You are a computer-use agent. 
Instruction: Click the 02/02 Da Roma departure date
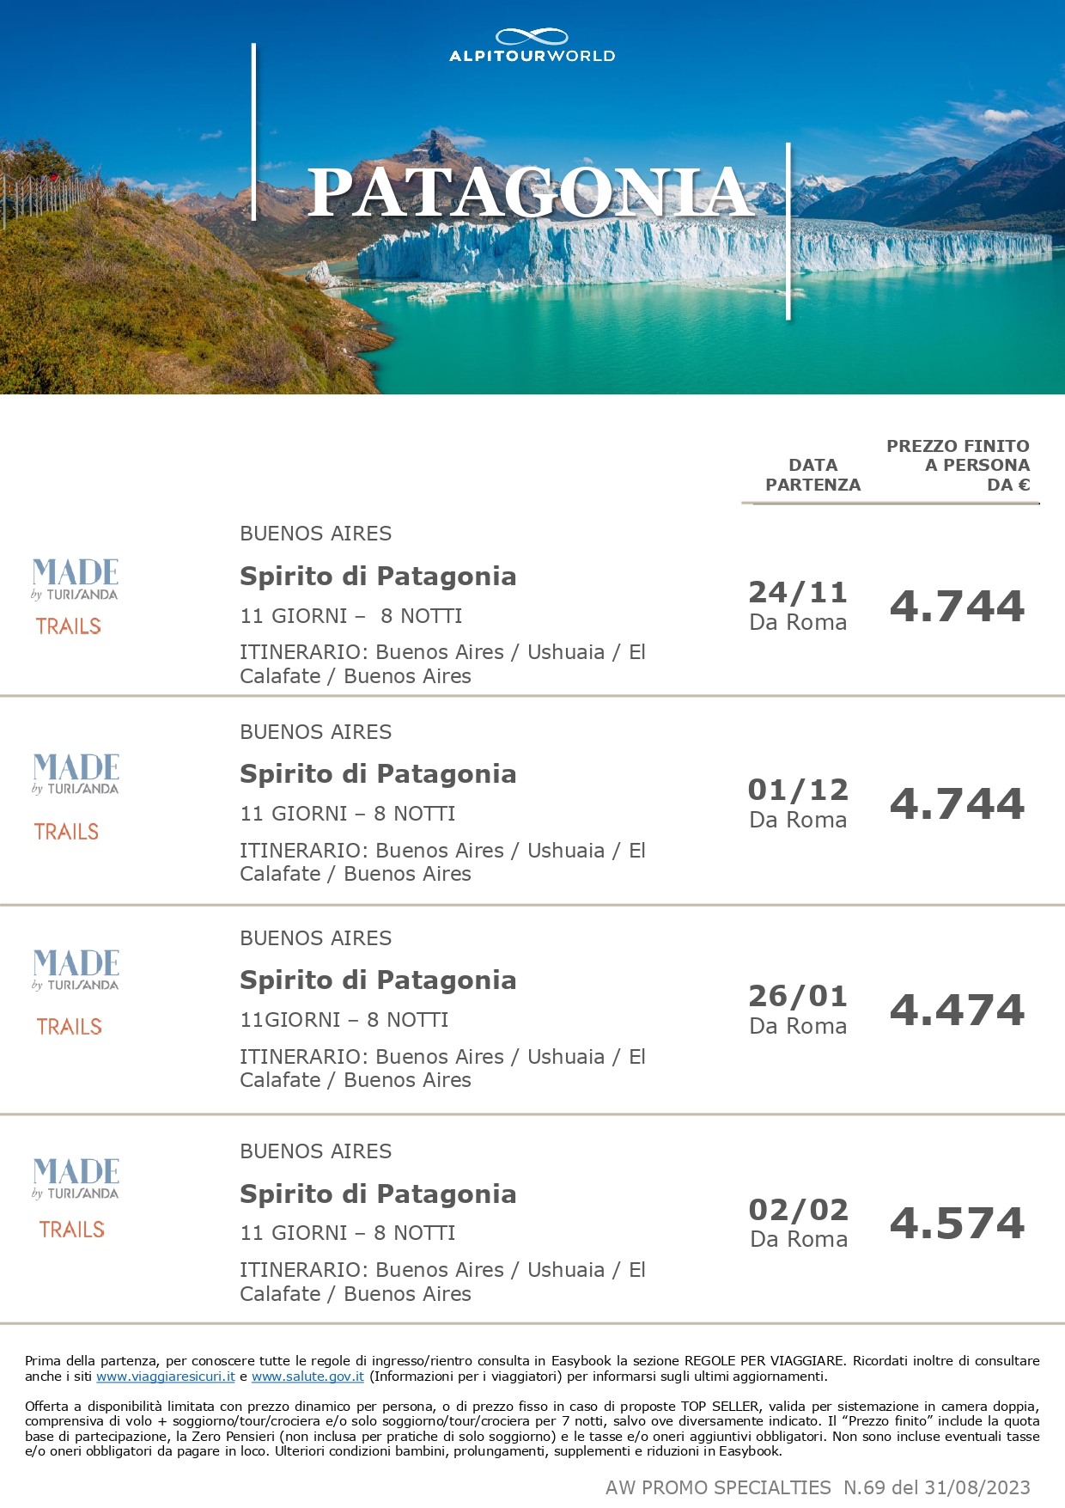tap(799, 1223)
